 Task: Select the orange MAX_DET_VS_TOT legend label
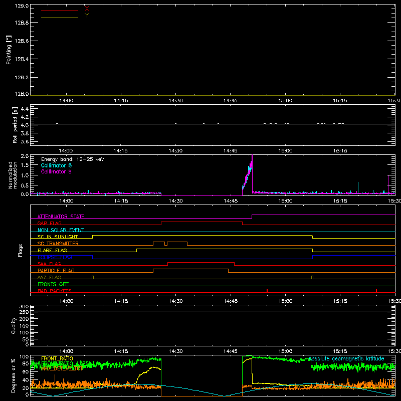tap(62, 368)
